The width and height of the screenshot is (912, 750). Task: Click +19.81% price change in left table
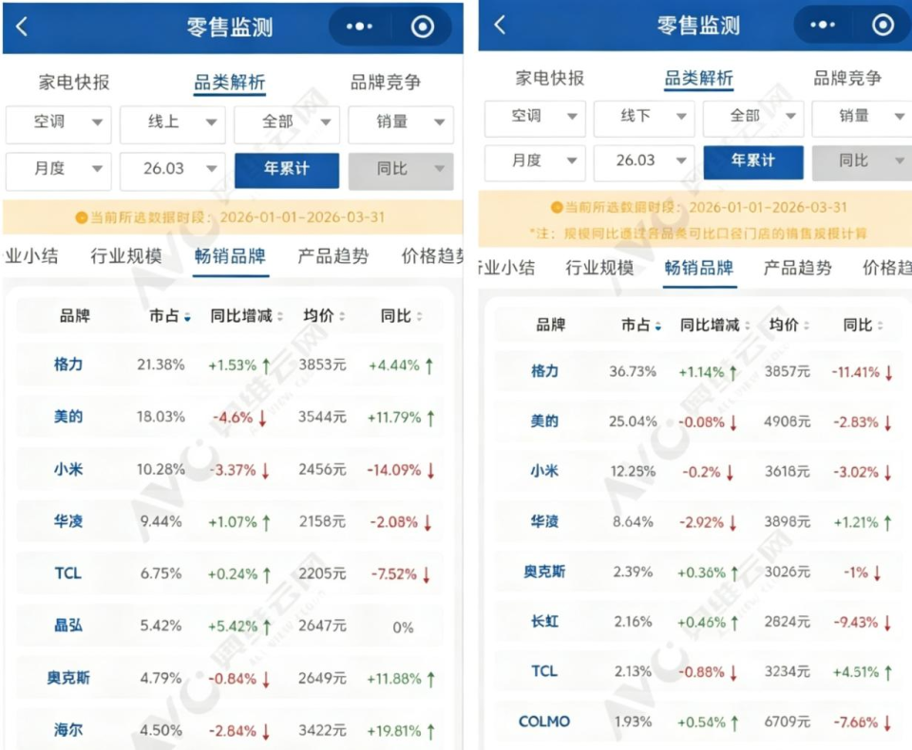click(401, 731)
